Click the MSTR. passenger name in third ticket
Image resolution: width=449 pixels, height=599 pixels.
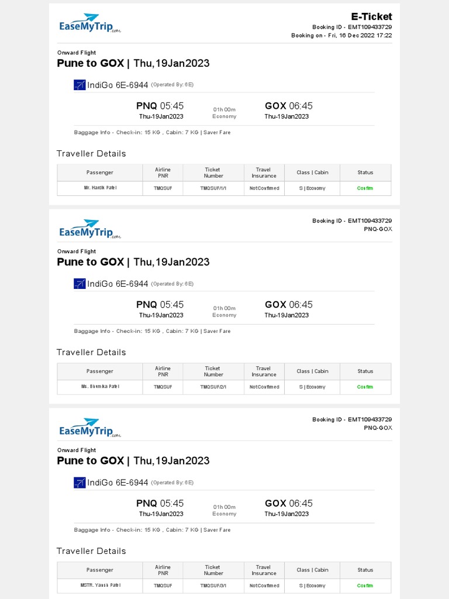click(99, 585)
